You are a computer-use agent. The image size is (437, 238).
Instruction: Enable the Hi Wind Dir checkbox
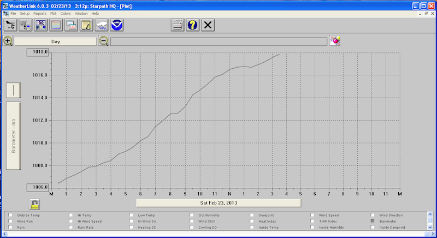tap(131, 221)
